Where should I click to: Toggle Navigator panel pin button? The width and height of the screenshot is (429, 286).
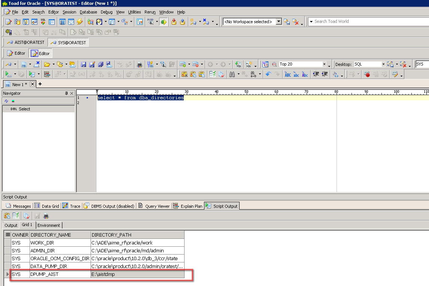tap(66, 93)
